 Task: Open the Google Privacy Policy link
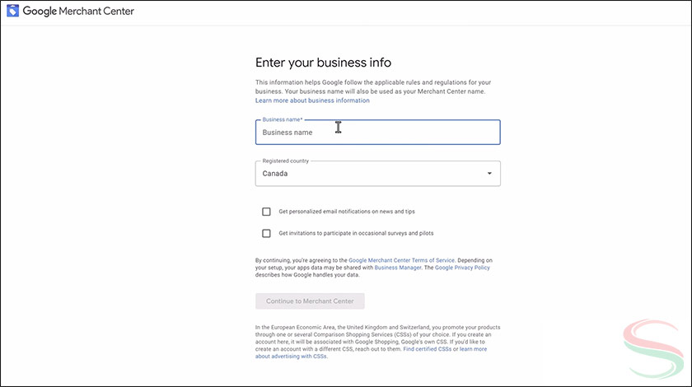tap(463, 268)
